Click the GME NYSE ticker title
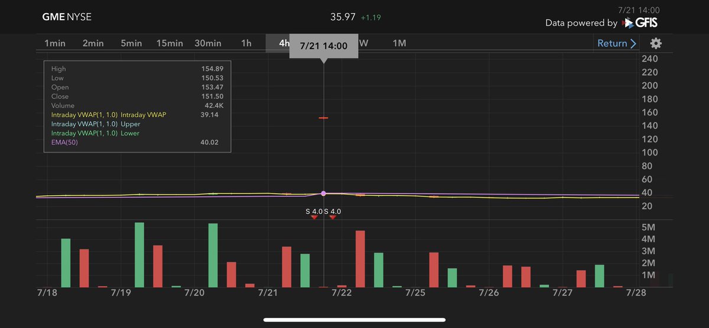This screenshot has width=709, height=328. (66, 17)
